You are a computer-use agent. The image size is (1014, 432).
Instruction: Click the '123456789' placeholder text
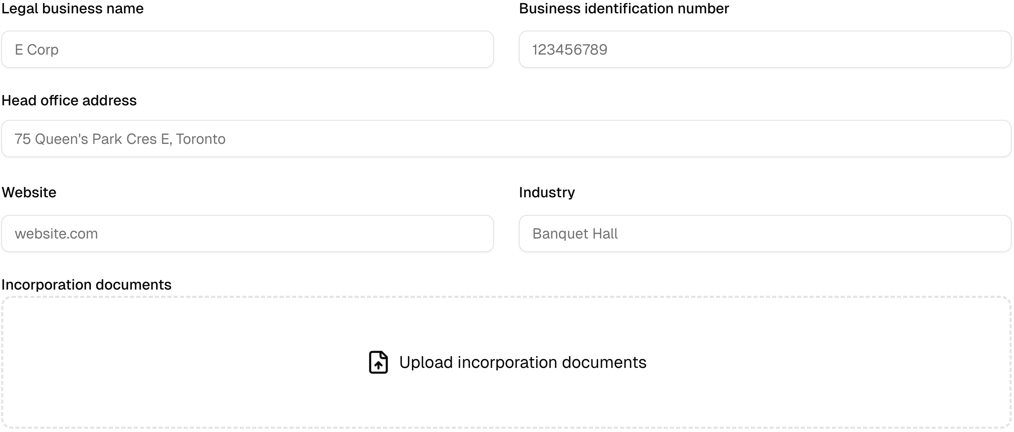570,50
